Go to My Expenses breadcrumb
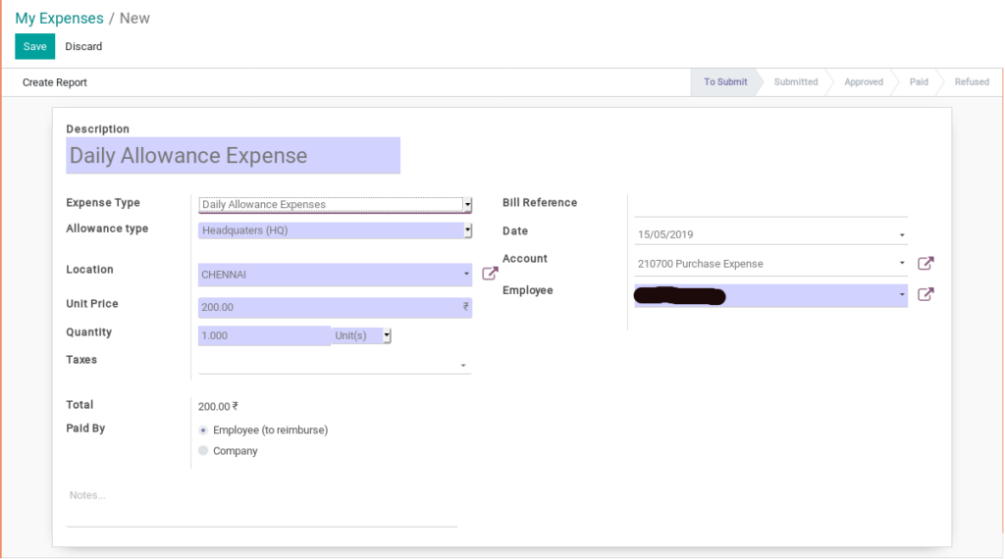The width and height of the screenshot is (1005, 559). pyautogui.click(x=60, y=18)
